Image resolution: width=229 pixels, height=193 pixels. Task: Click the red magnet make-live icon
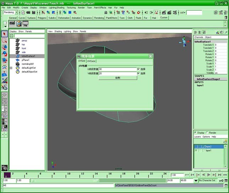(139, 12)
